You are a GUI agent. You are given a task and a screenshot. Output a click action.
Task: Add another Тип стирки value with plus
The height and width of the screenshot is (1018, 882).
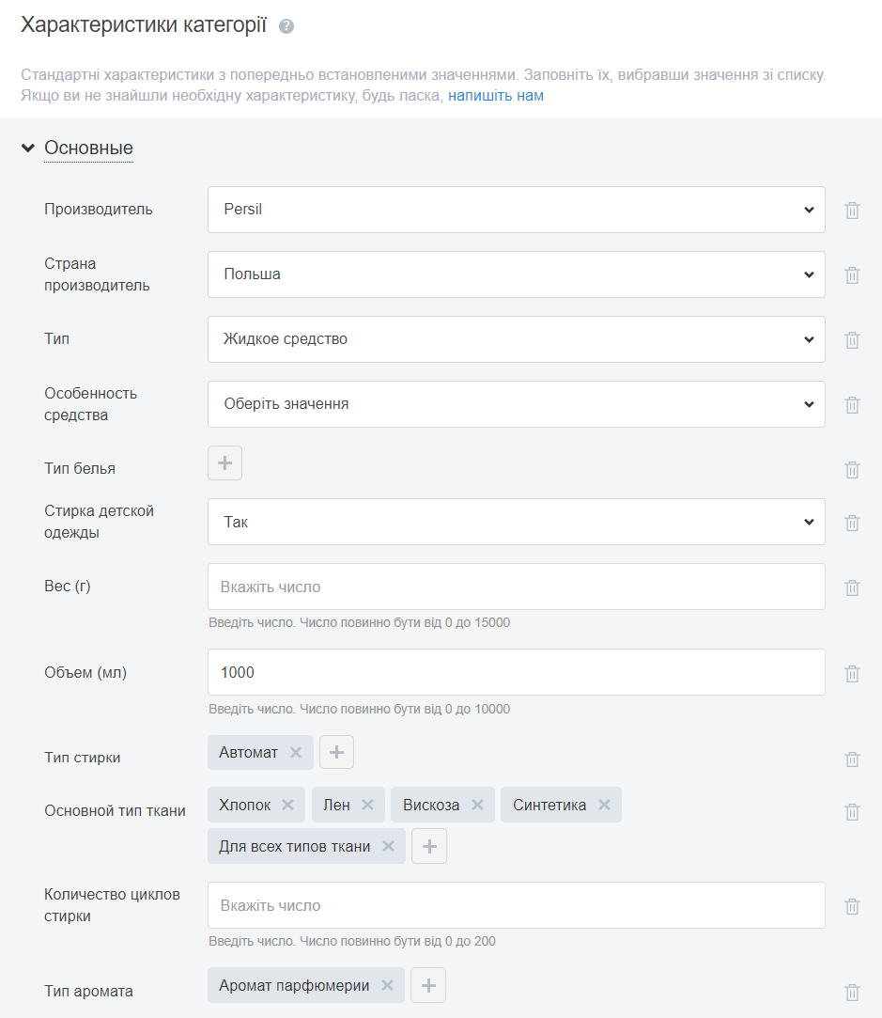(336, 753)
